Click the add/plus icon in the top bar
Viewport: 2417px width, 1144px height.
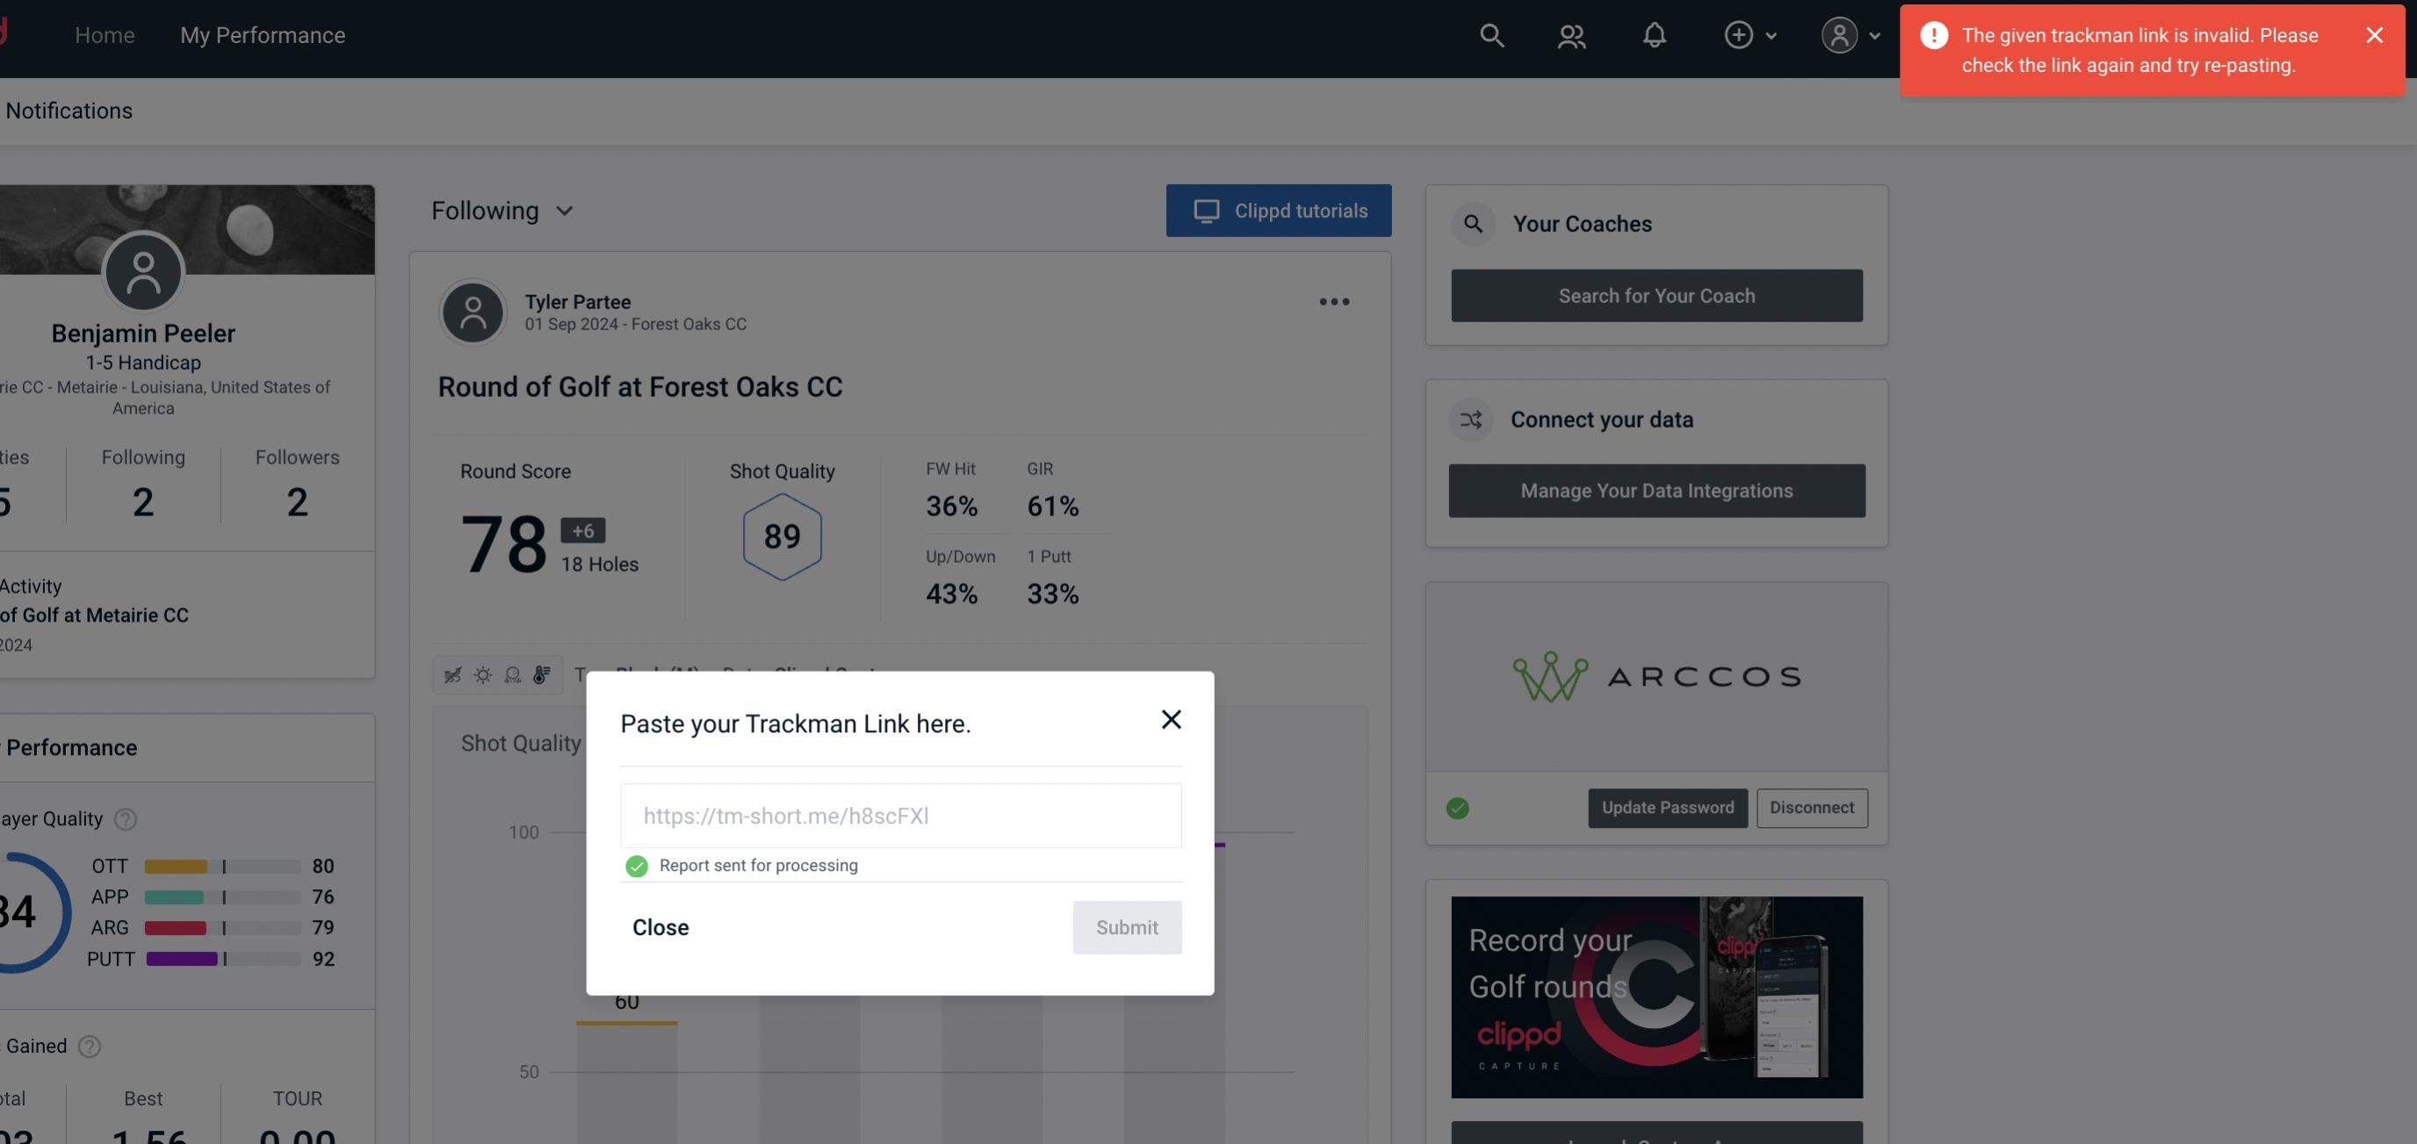pyautogui.click(x=1737, y=34)
